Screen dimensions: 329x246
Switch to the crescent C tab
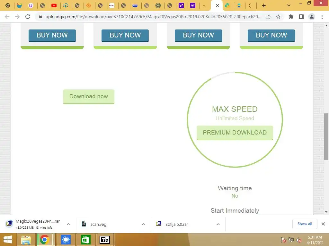pos(250,5)
